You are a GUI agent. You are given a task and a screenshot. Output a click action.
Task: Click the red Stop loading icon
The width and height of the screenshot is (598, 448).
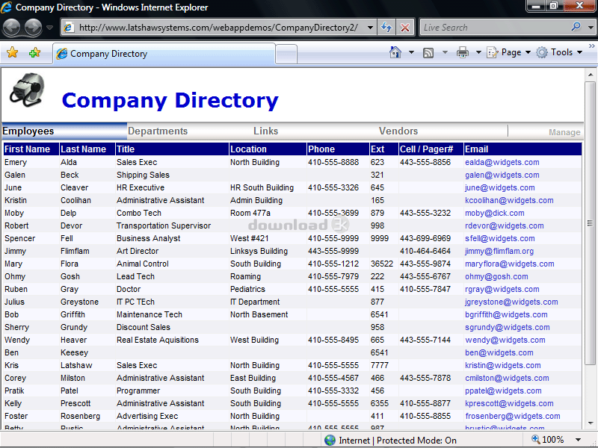click(404, 28)
